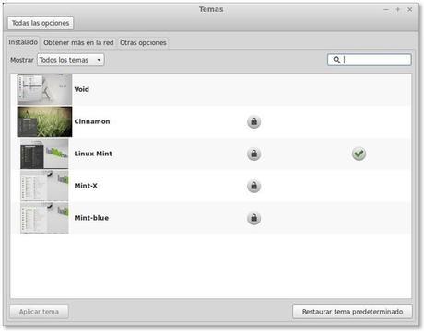Screen dimensions: 424x331
Task: Select the 'Mint-blue' theme name
Action: click(91, 218)
